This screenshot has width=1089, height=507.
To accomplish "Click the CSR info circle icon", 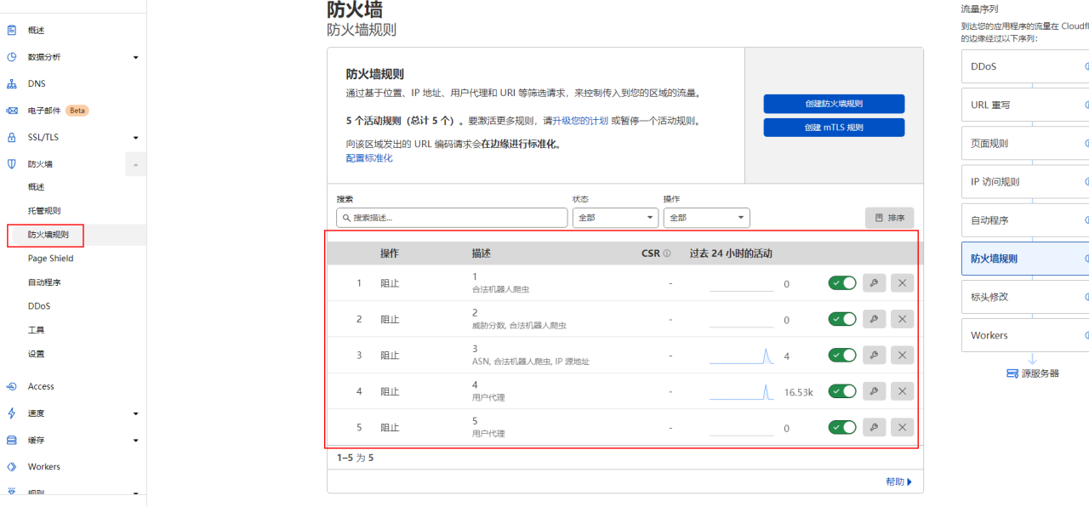I will (667, 253).
